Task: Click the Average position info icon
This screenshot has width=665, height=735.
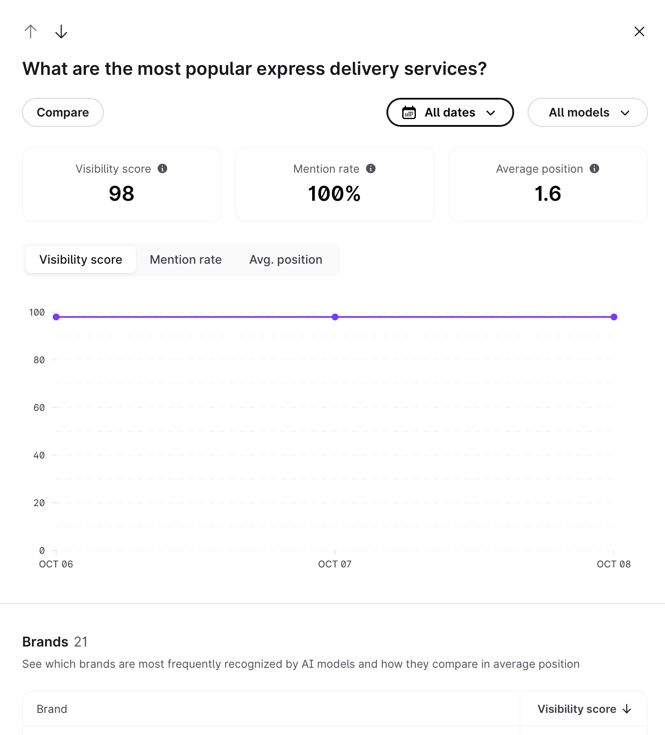Action: 594,168
